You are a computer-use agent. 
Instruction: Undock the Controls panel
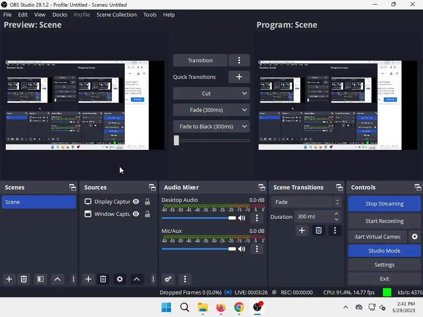(418, 187)
